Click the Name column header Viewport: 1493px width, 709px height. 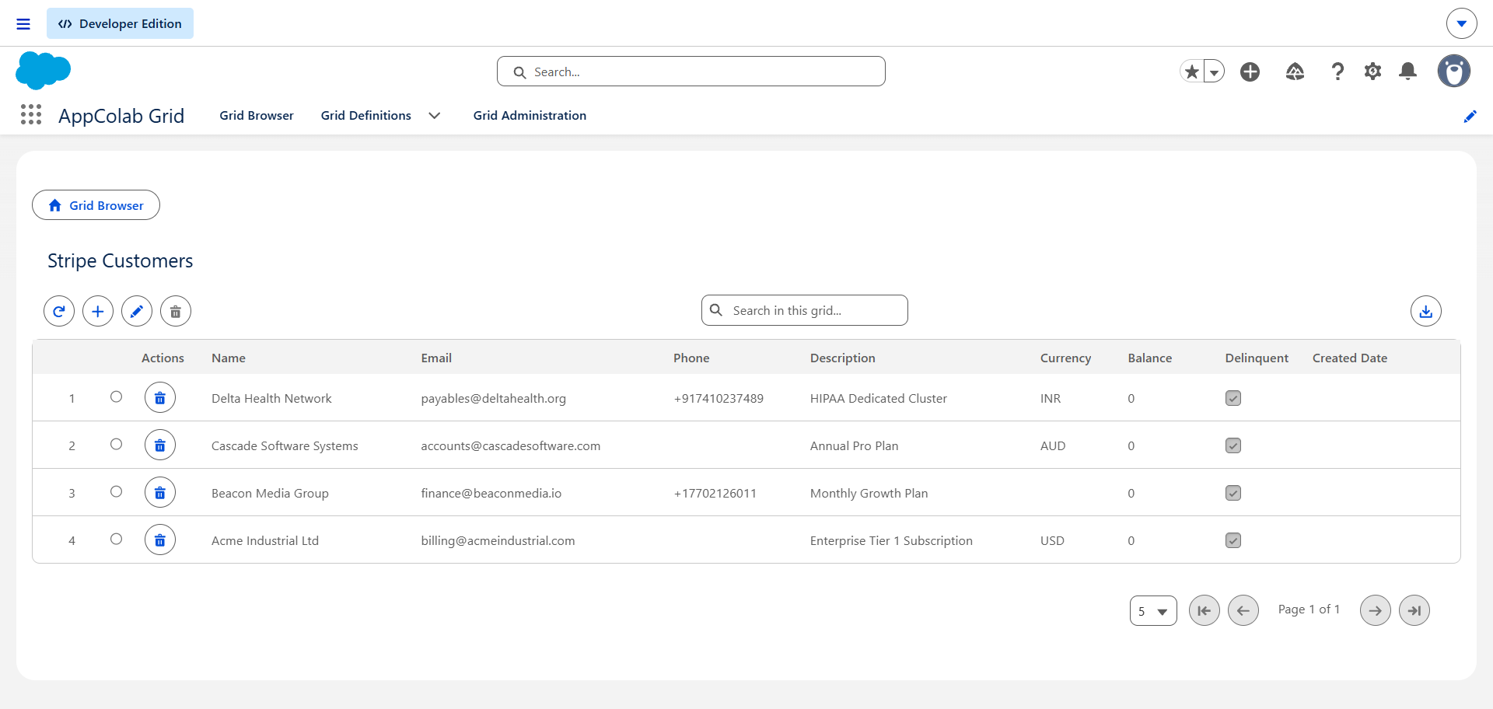[x=229, y=358]
